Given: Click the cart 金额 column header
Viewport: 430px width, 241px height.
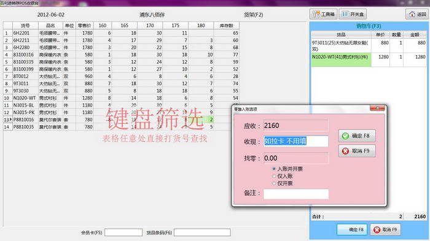Looking at the screenshot, I should coord(415,34).
